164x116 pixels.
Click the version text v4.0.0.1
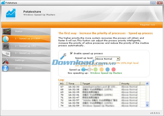click(x=155, y=113)
